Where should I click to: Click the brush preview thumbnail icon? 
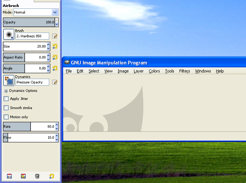(8, 34)
